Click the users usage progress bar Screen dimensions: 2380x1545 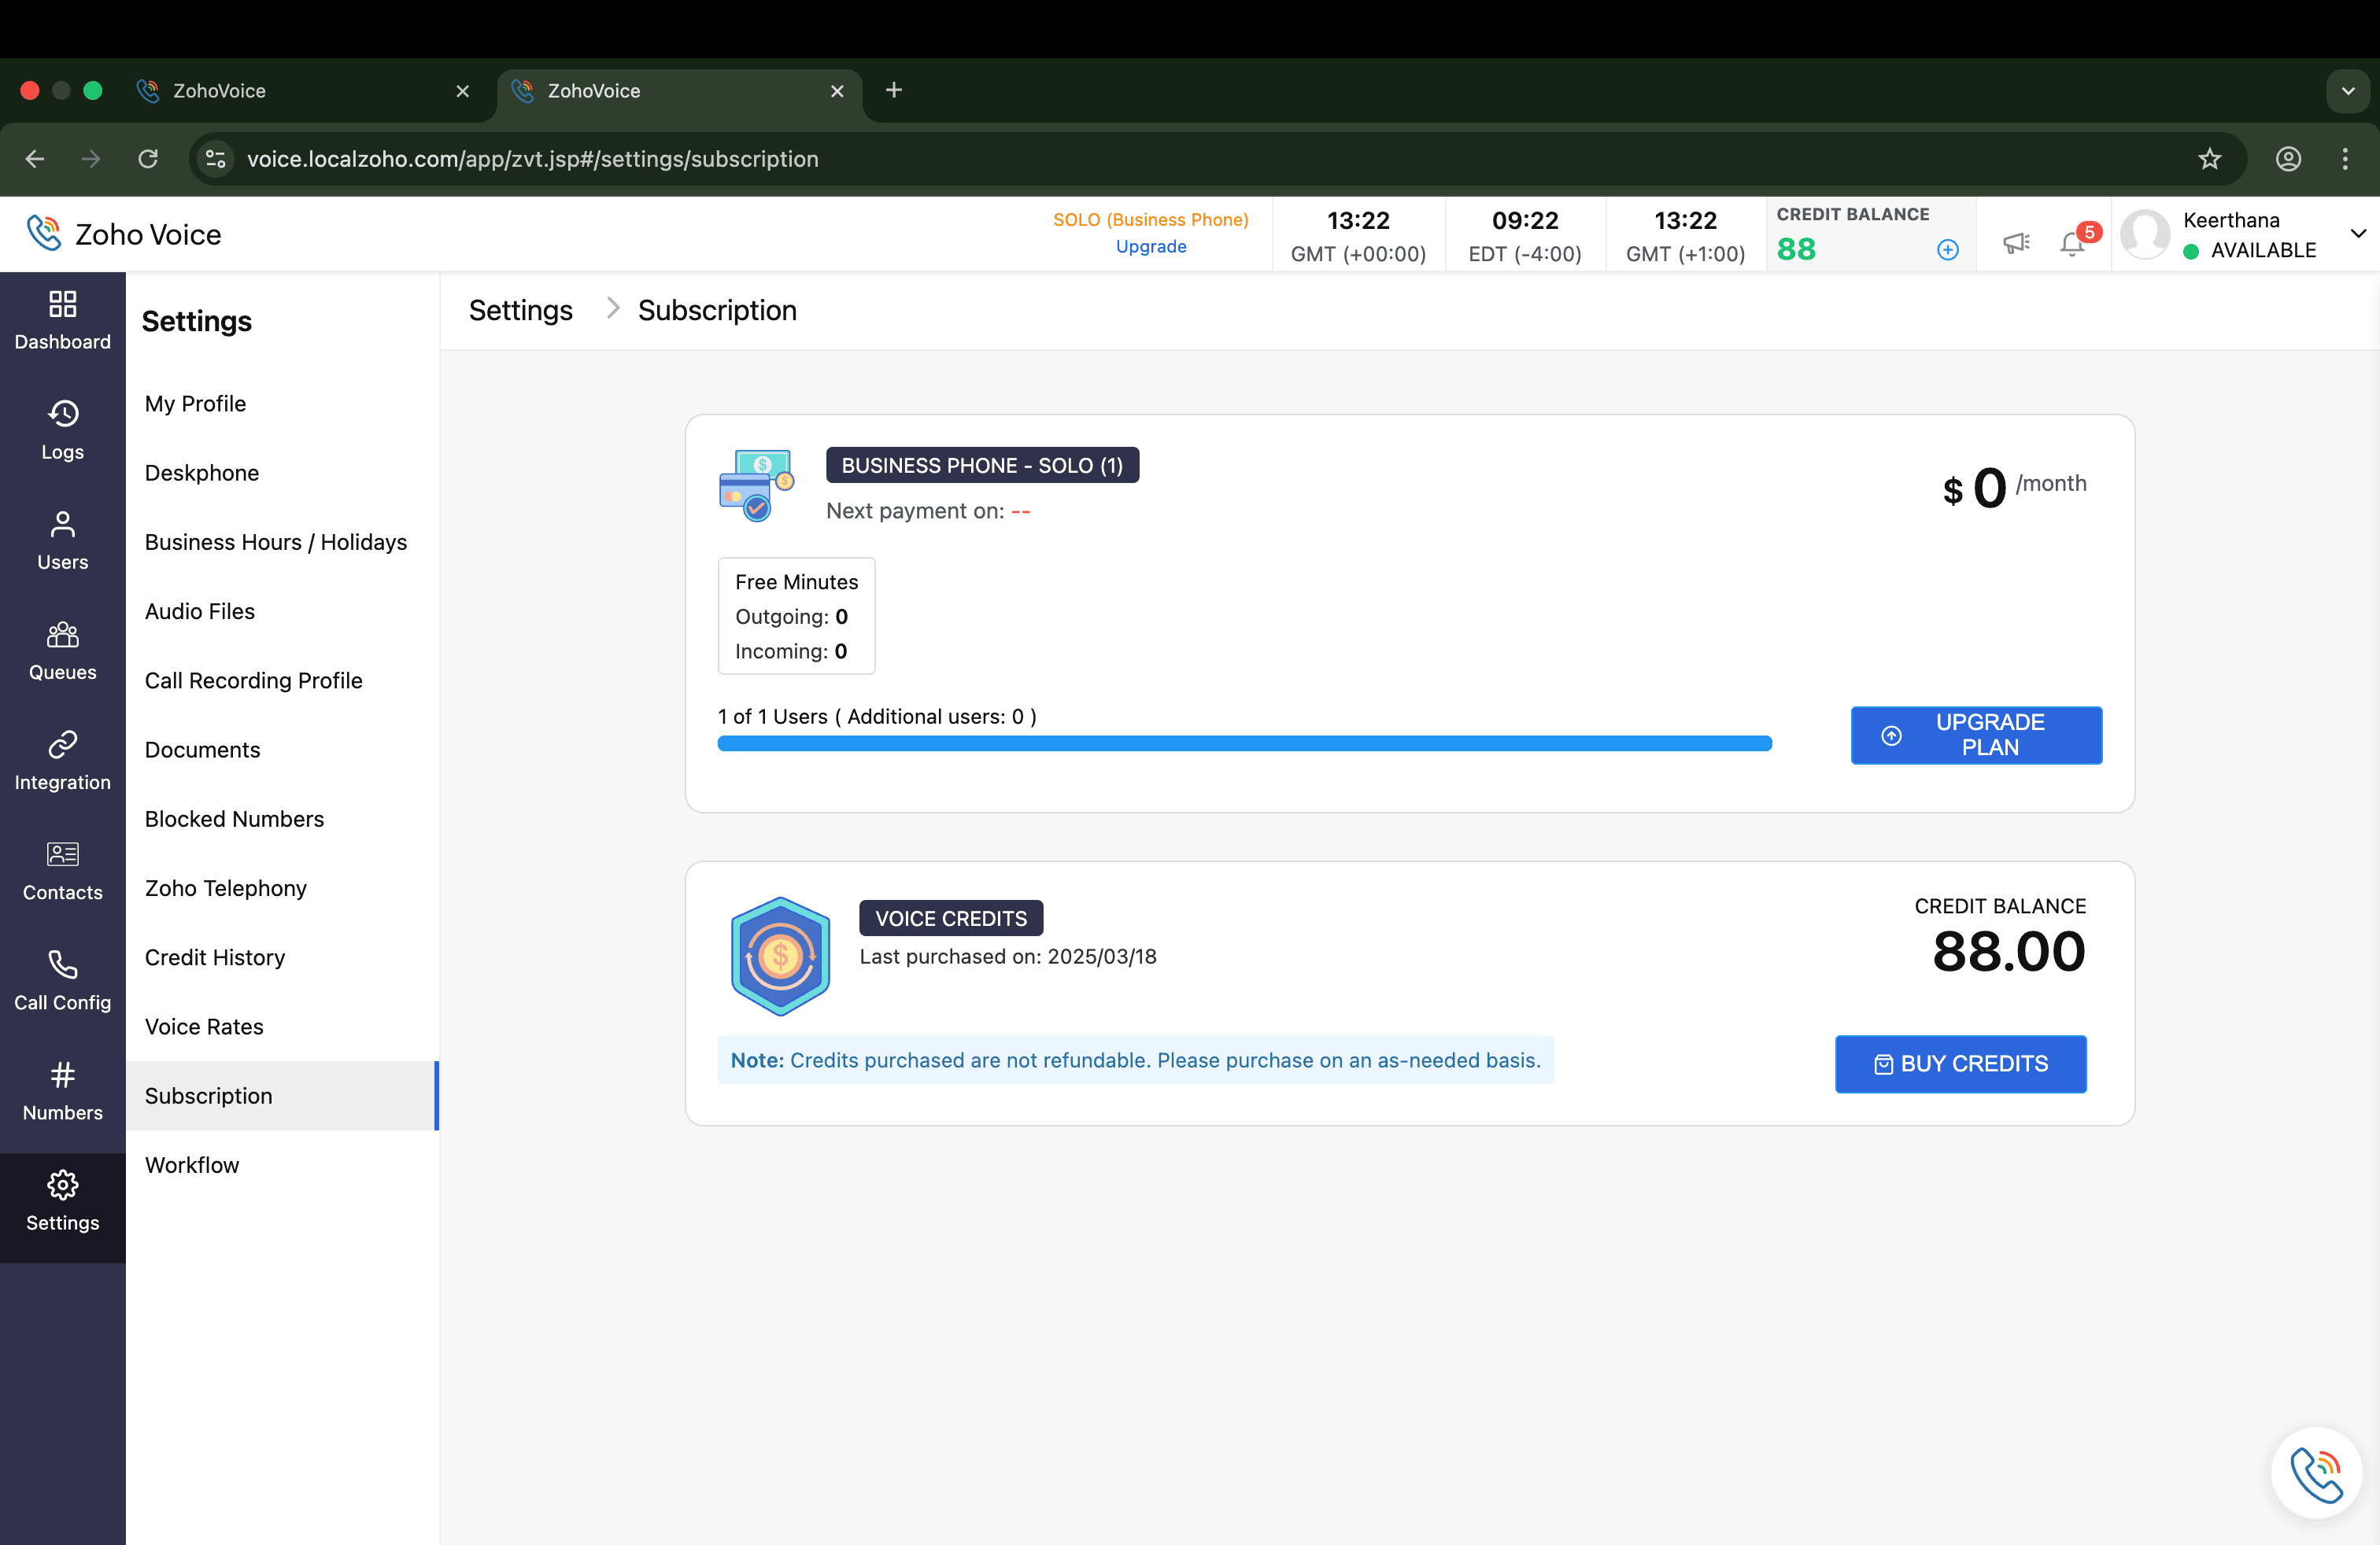(1244, 743)
